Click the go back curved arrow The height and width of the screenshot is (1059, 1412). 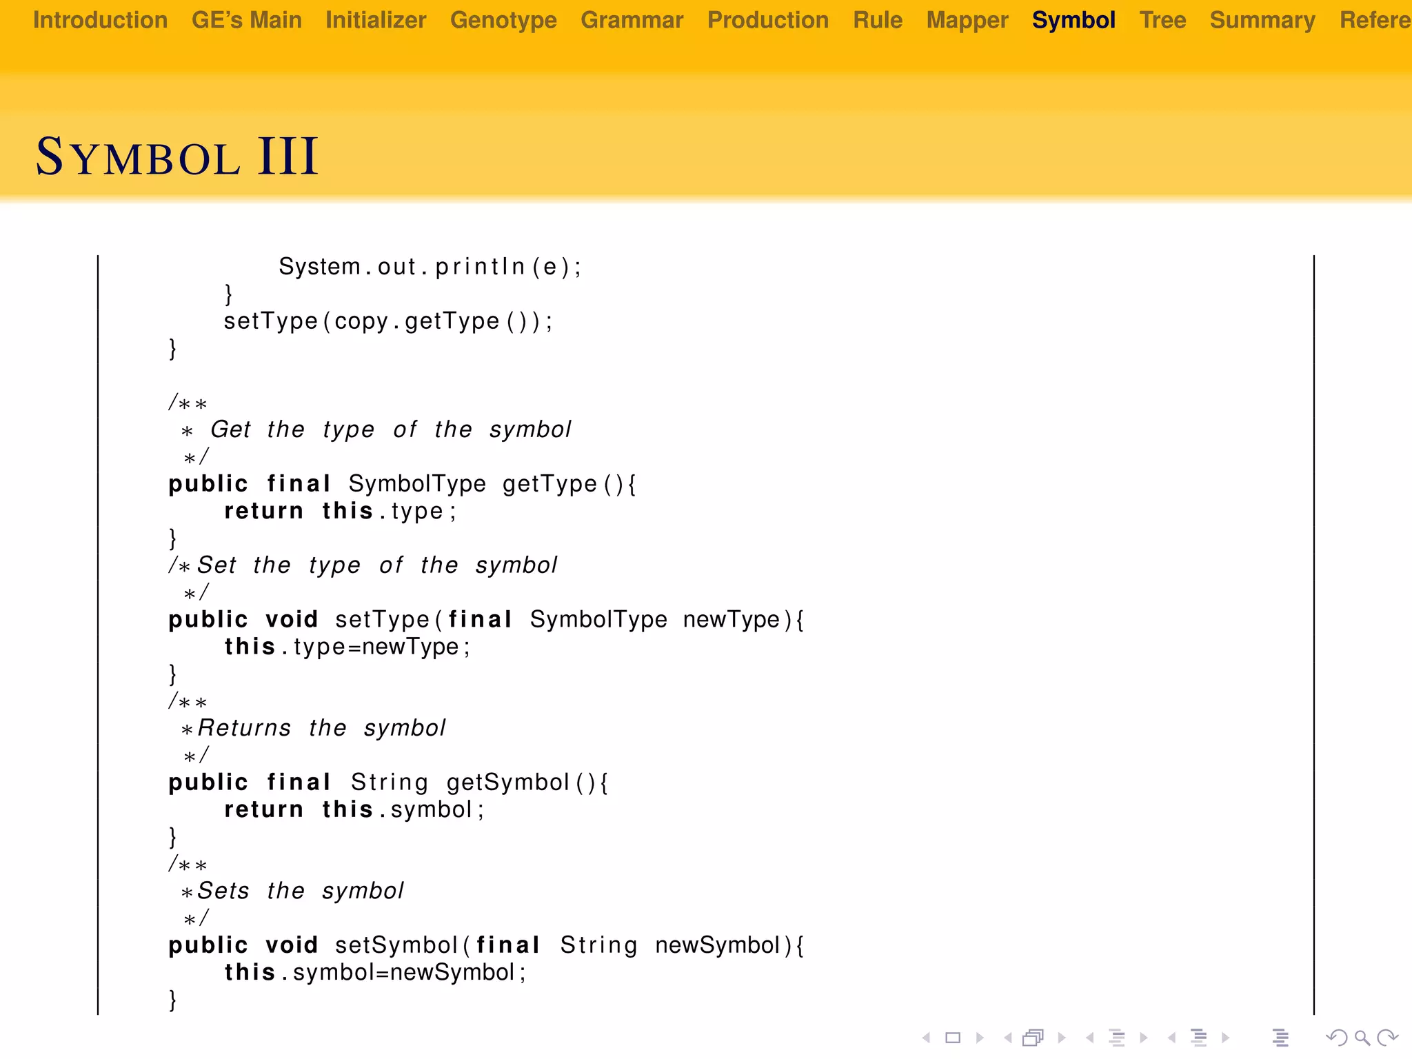click(x=1337, y=1037)
